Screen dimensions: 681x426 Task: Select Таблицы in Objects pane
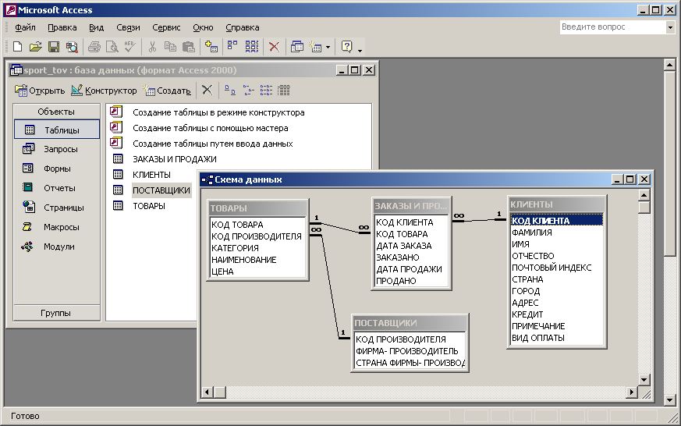click(57, 130)
